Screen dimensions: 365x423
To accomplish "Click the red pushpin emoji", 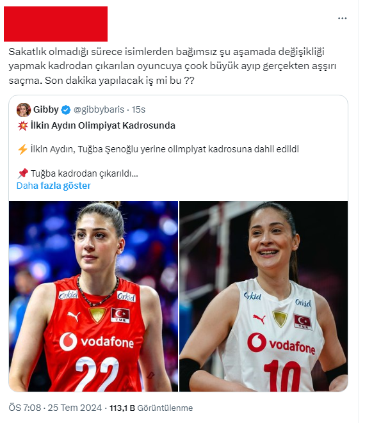I will (22, 173).
